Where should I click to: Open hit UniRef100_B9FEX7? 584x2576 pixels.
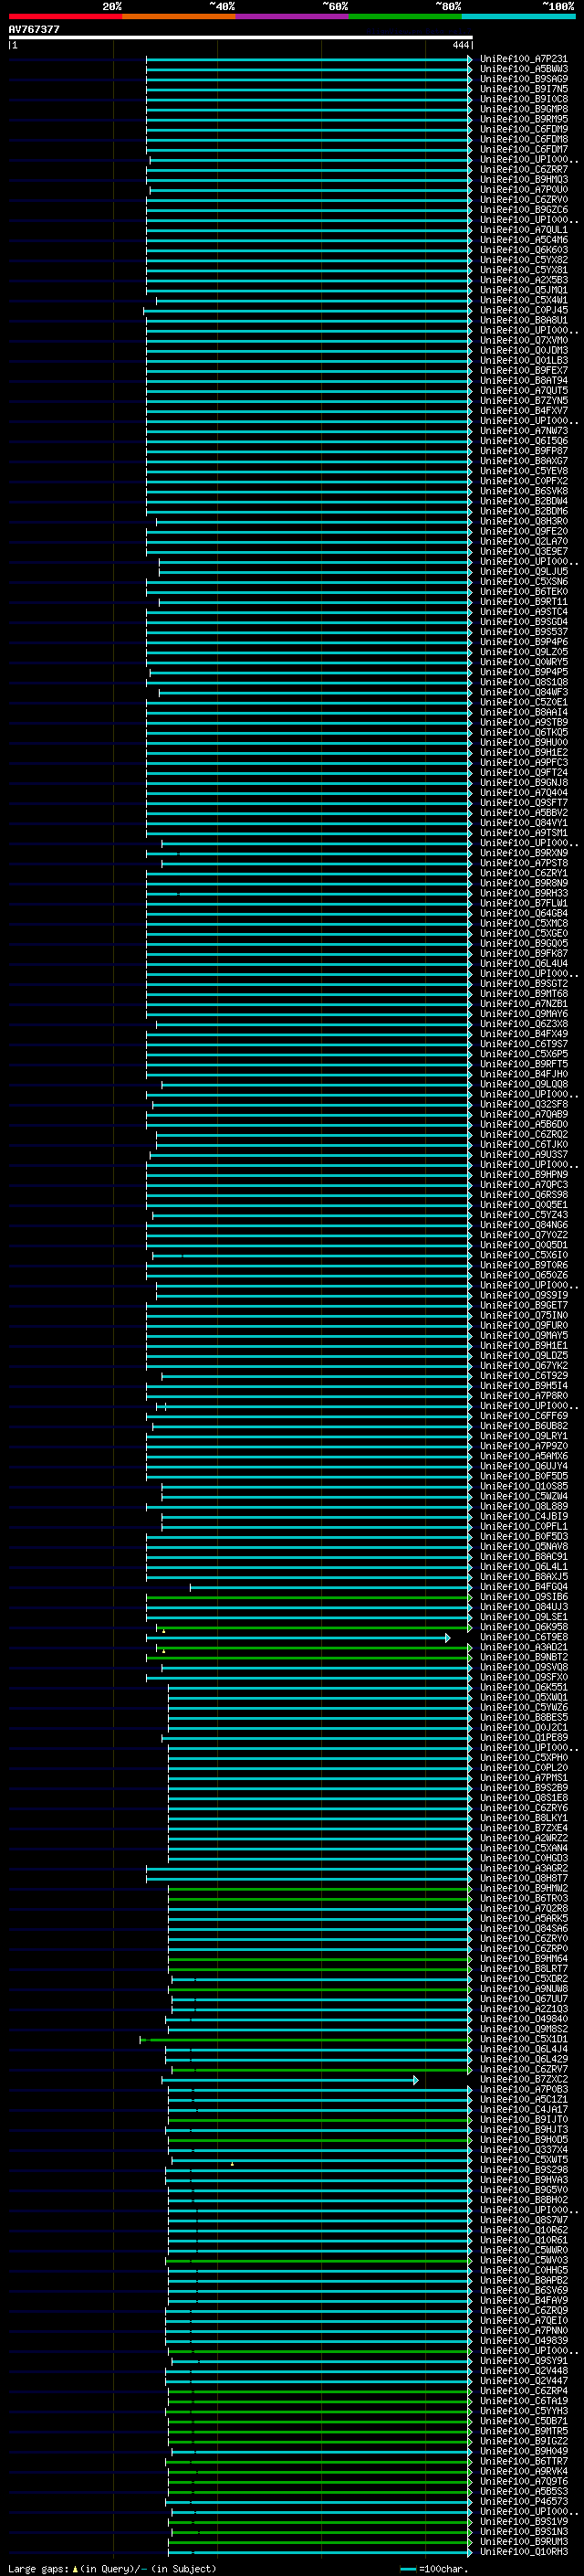[523, 370]
